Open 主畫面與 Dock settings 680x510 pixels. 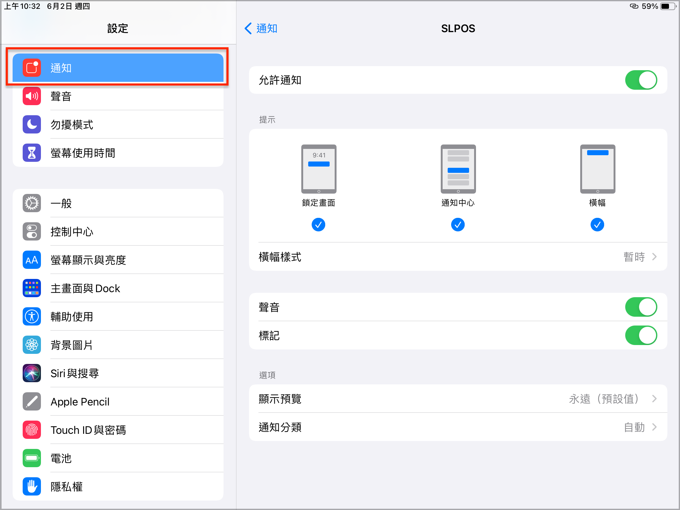pos(118,288)
